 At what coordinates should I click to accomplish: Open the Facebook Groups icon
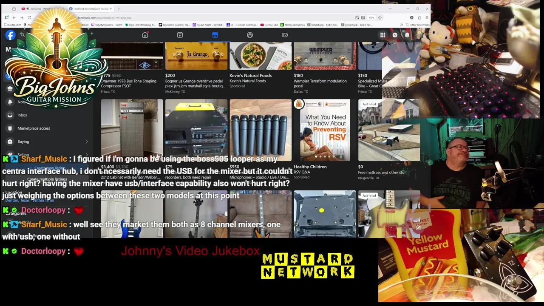click(250, 35)
